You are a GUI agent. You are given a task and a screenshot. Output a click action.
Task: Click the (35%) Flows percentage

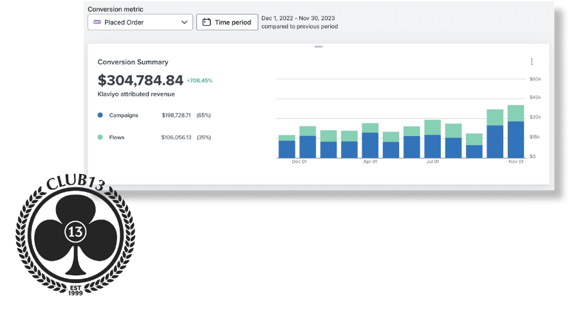tap(203, 137)
